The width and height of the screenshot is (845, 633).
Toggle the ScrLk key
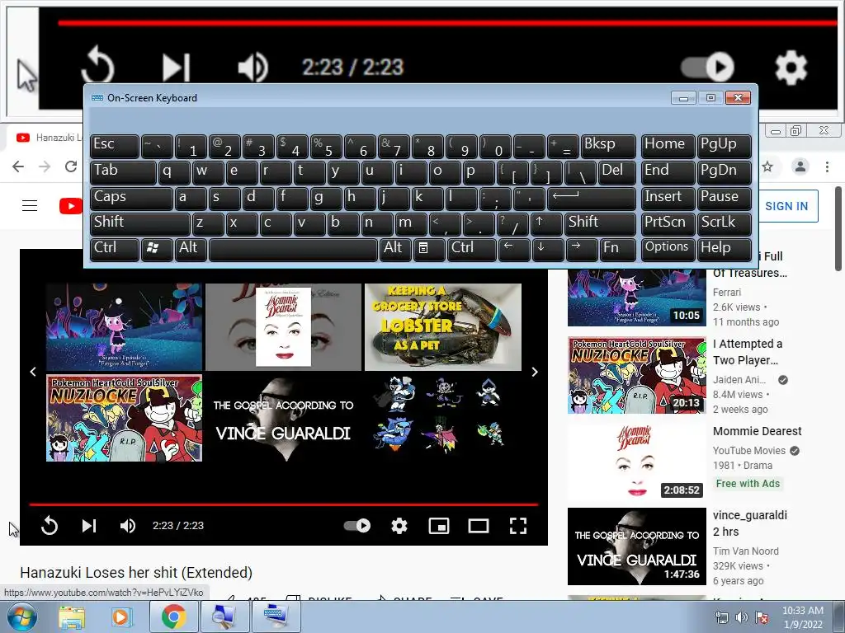click(724, 223)
